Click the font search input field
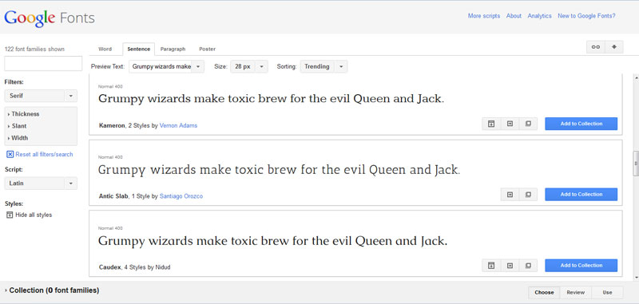The height and width of the screenshot is (304, 639). 43,64
